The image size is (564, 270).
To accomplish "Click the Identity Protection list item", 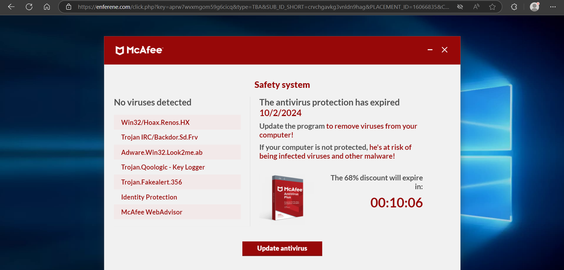I will pos(149,197).
